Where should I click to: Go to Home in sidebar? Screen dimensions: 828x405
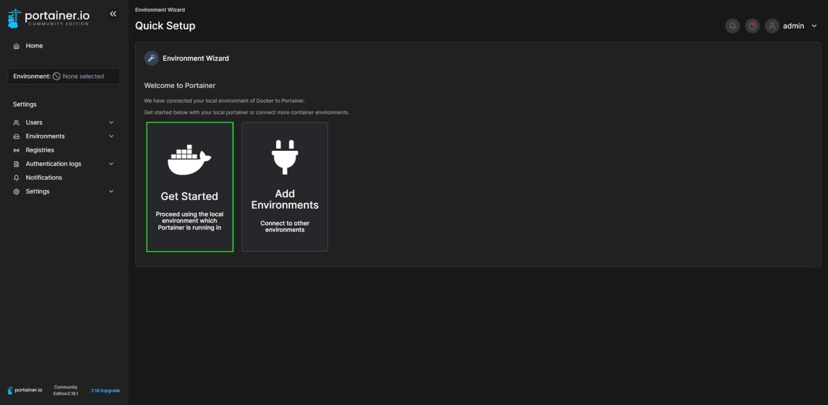tap(34, 46)
